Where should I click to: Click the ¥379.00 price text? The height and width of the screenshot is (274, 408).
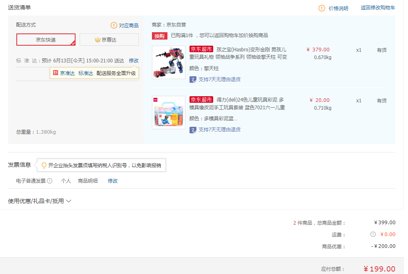click(318, 50)
